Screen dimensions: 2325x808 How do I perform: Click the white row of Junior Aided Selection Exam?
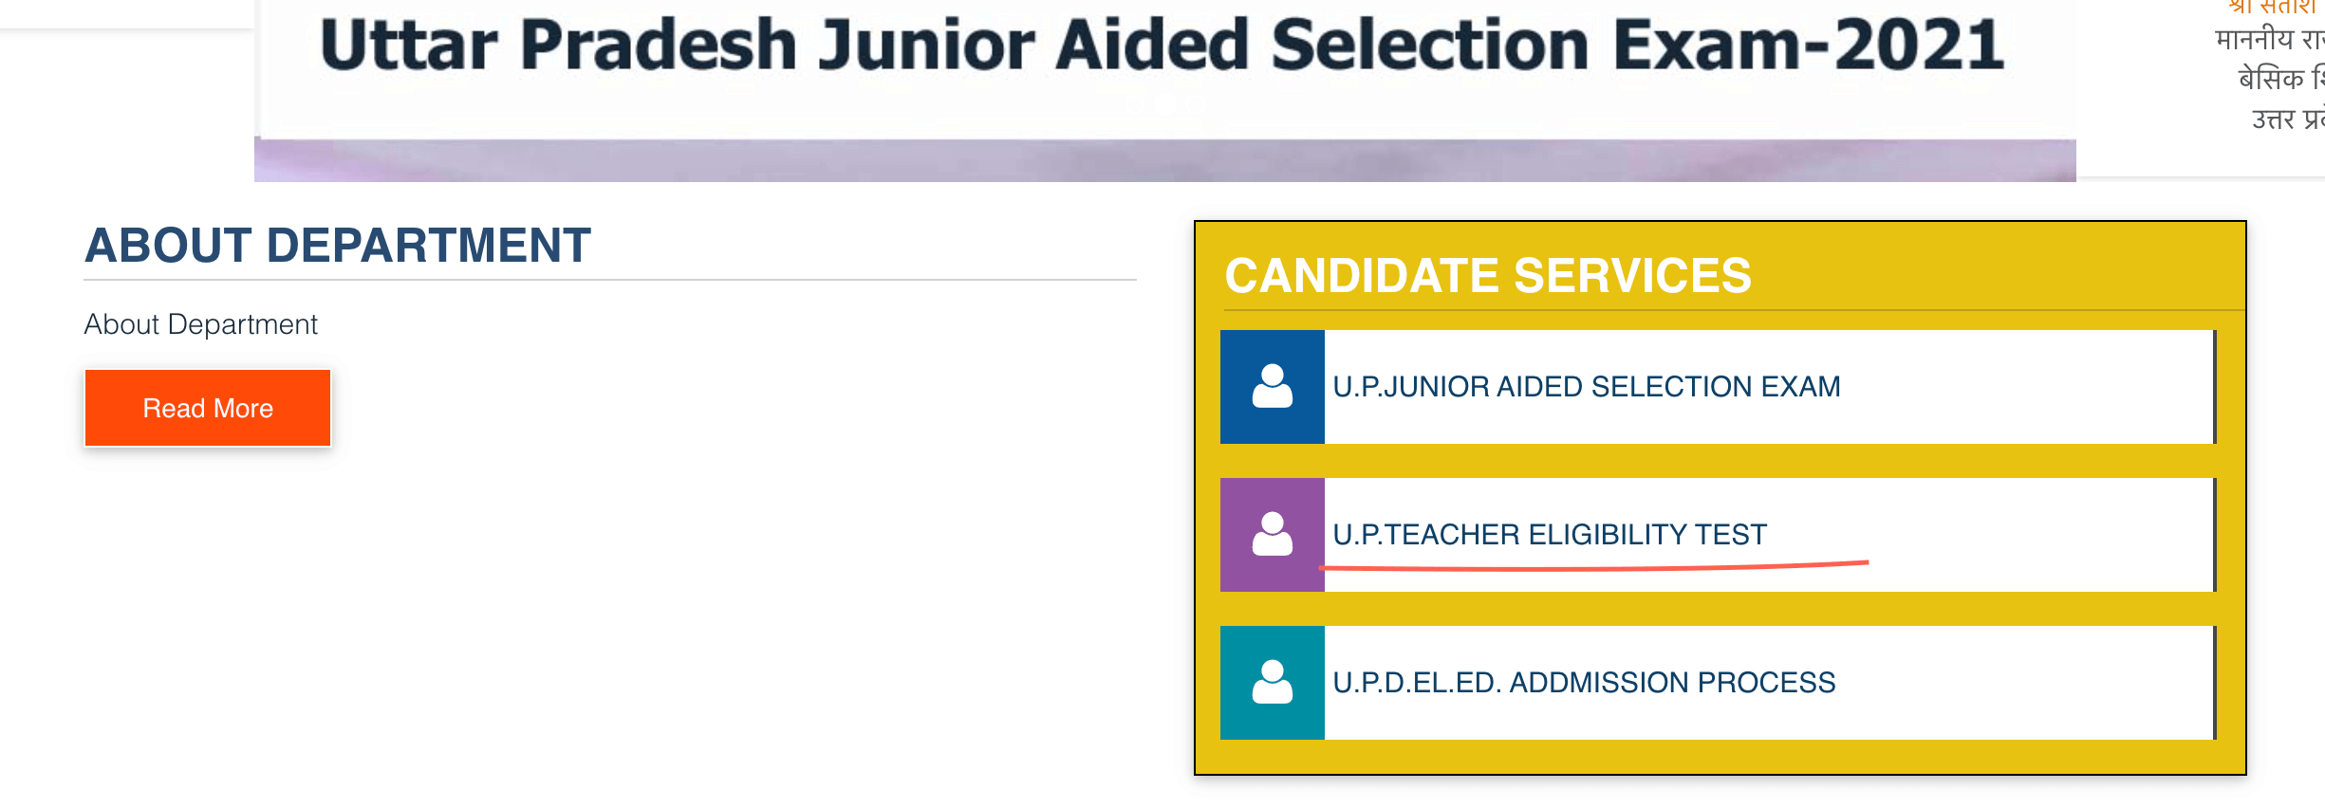click(1770, 387)
